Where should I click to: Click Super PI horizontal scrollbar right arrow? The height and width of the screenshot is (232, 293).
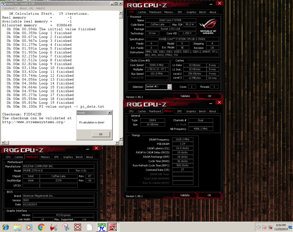[117, 143]
